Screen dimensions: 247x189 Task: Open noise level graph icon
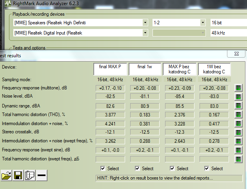tap(238, 96)
